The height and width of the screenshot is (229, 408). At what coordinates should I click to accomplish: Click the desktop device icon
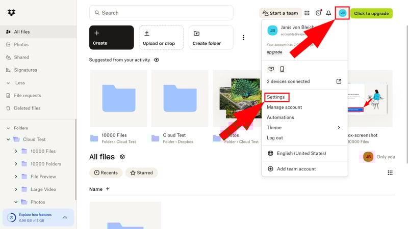click(271, 69)
